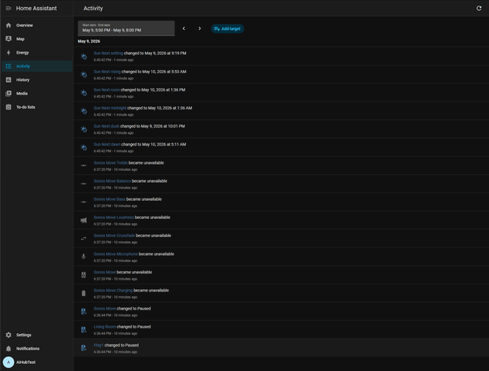Open the Sun Next rising entity link

107,72
